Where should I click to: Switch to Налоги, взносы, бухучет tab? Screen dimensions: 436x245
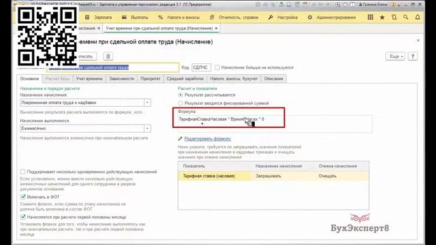click(x=234, y=79)
